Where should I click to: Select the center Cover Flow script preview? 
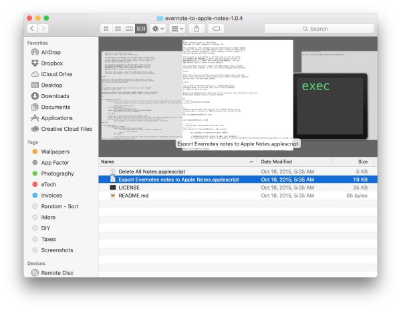[238, 95]
